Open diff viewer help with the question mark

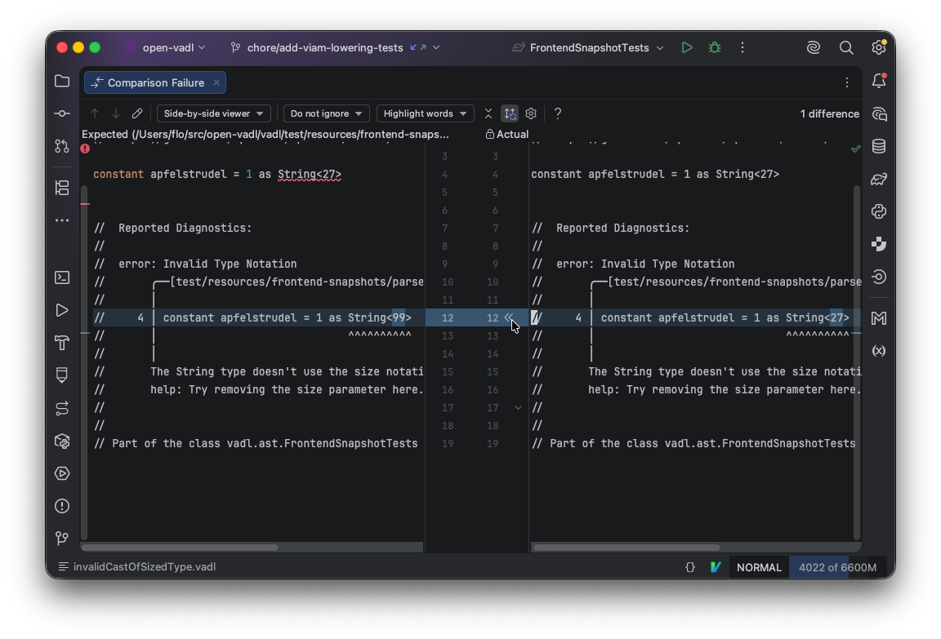pos(557,113)
